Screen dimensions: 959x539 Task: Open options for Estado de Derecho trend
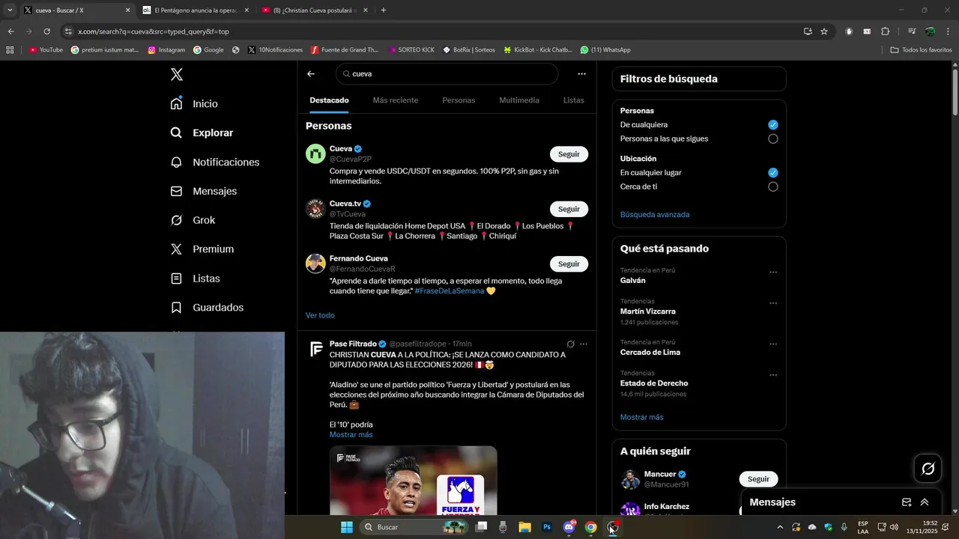pyautogui.click(x=773, y=375)
